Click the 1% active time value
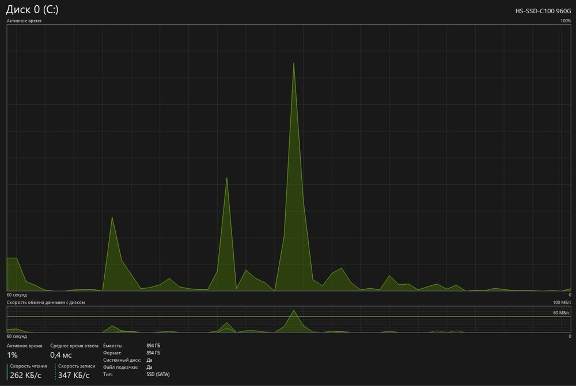This screenshot has height=386, width=576. (x=12, y=355)
